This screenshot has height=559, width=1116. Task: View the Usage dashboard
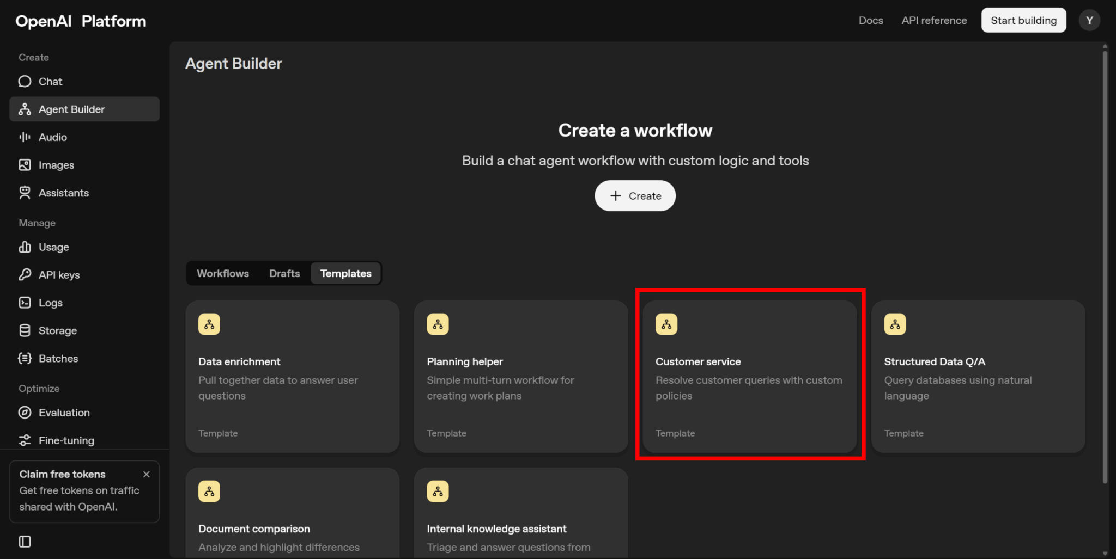click(x=53, y=247)
